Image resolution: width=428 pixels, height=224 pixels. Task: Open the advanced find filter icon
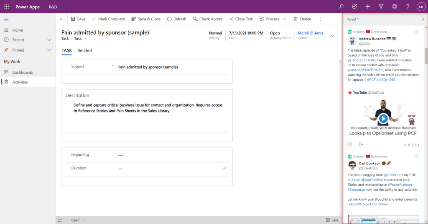(x=381, y=7)
